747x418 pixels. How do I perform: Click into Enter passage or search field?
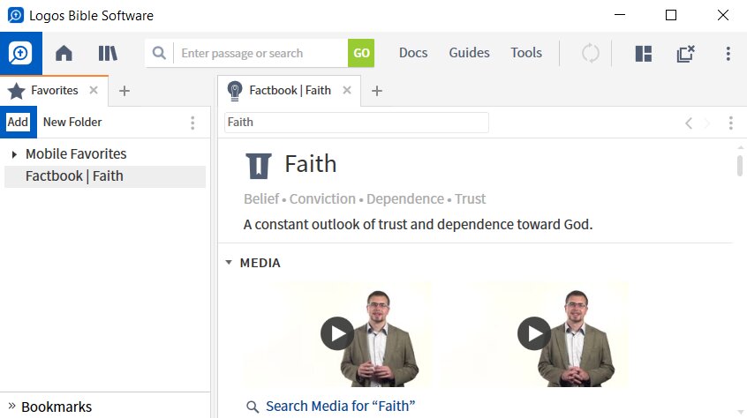[261, 53]
